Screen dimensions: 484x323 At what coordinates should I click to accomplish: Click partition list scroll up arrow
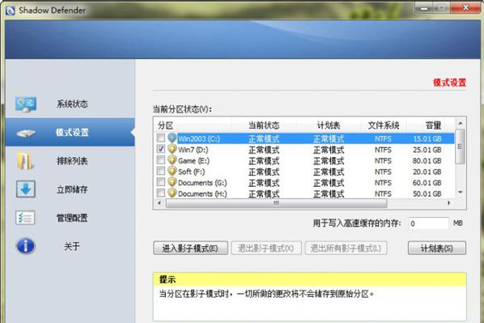pos(461,123)
